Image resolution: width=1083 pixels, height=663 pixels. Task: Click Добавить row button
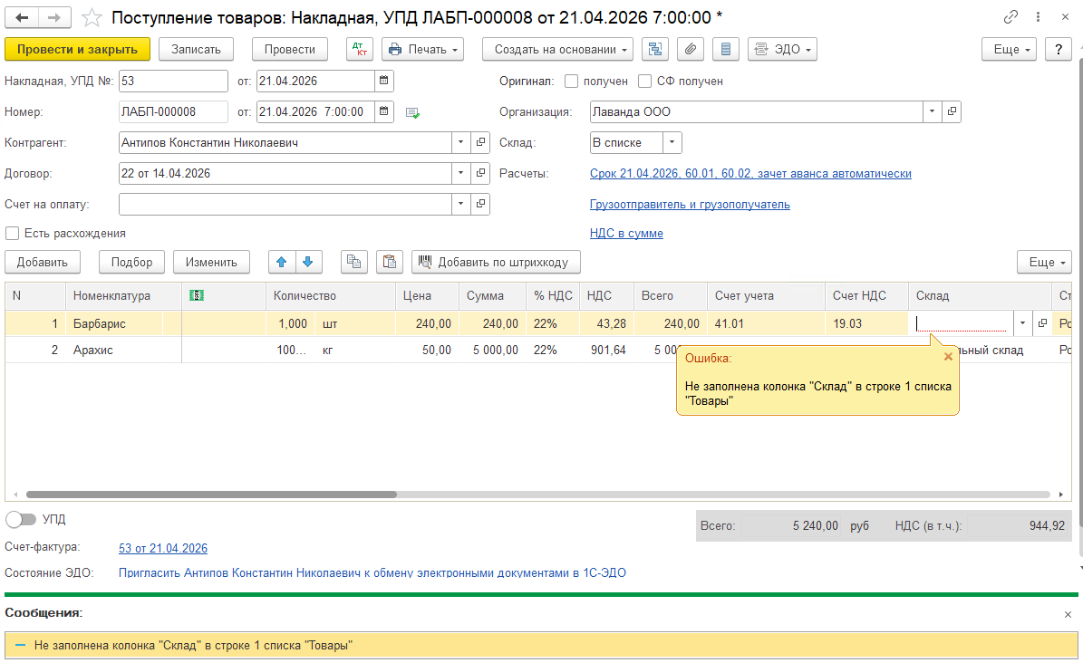coord(42,262)
